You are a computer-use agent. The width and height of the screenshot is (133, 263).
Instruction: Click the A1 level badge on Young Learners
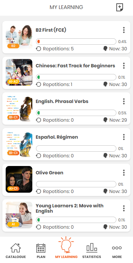tap(13, 224)
